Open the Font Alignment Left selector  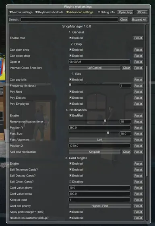click(x=100, y=140)
